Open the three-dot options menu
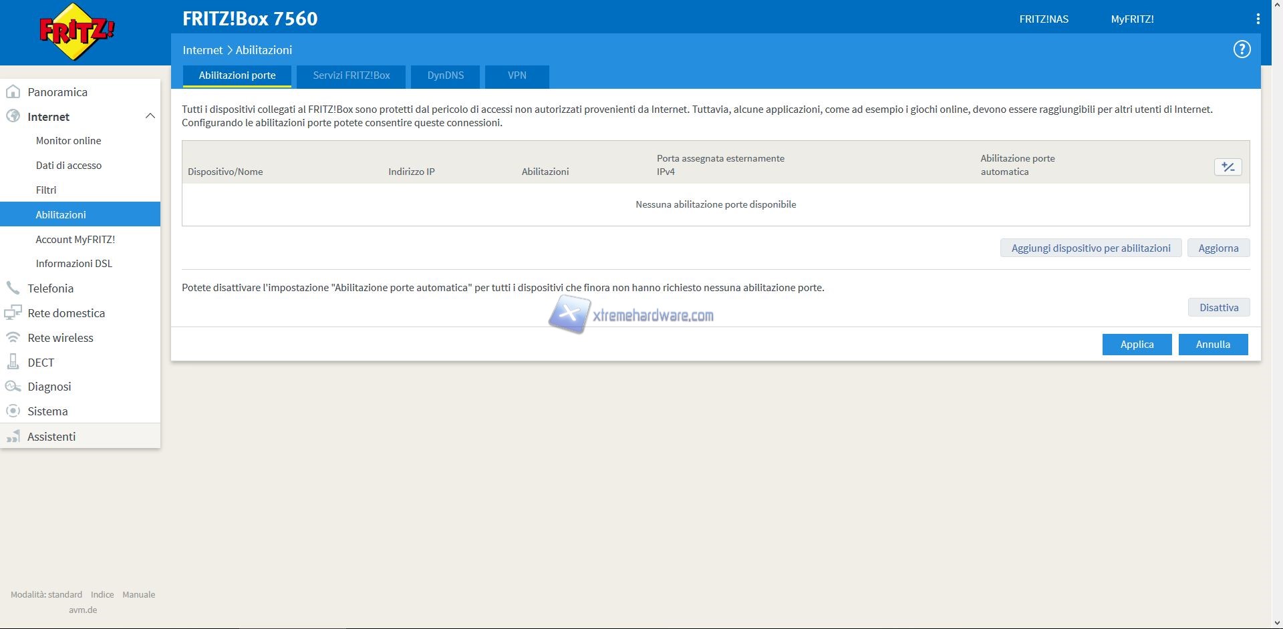Viewport: 1283px width, 629px height. coord(1258,19)
